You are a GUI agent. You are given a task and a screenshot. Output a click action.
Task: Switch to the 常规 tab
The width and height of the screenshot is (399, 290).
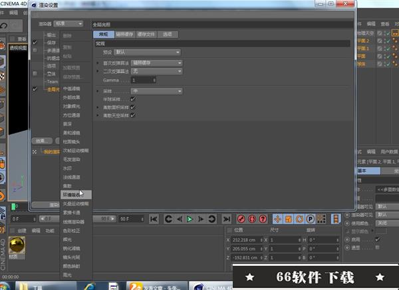(104, 35)
